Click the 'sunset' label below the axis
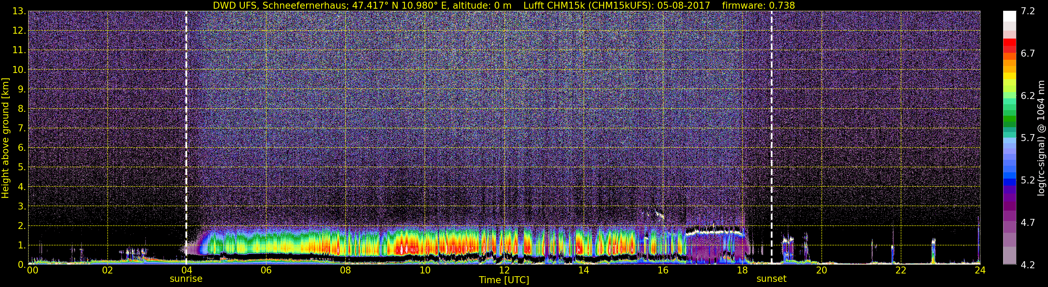This screenshot has width=1048, height=287. click(771, 279)
